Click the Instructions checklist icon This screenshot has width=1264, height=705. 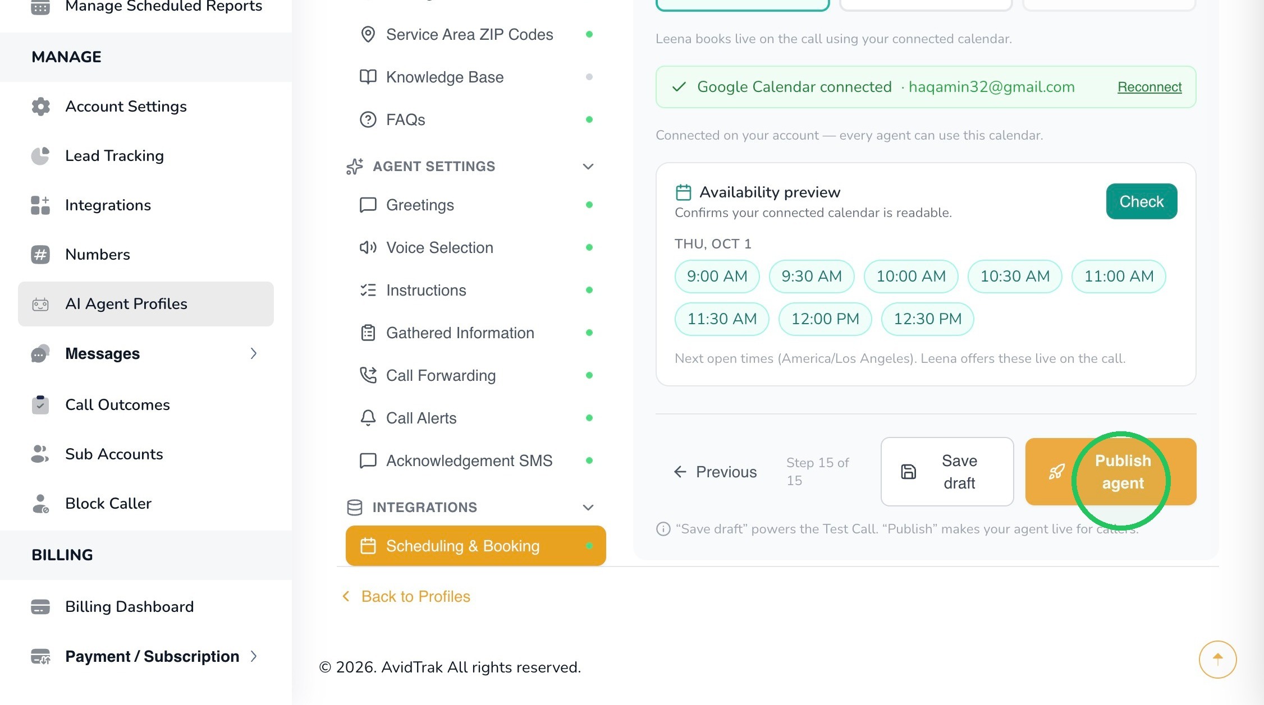tap(368, 291)
